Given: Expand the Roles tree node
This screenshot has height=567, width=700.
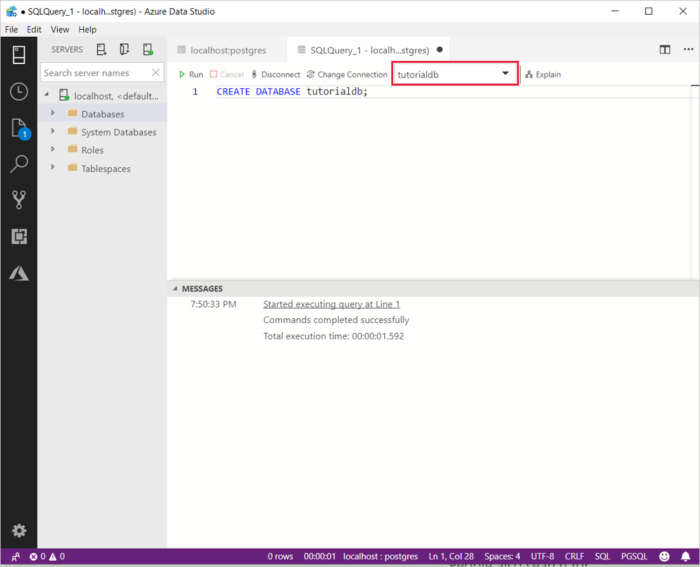Looking at the screenshot, I should 53,150.
